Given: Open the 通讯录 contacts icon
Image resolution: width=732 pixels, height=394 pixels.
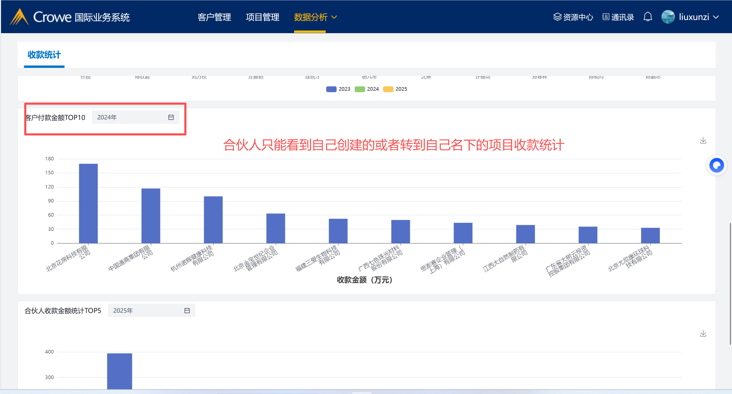Looking at the screenshot, I should point(606,17).
